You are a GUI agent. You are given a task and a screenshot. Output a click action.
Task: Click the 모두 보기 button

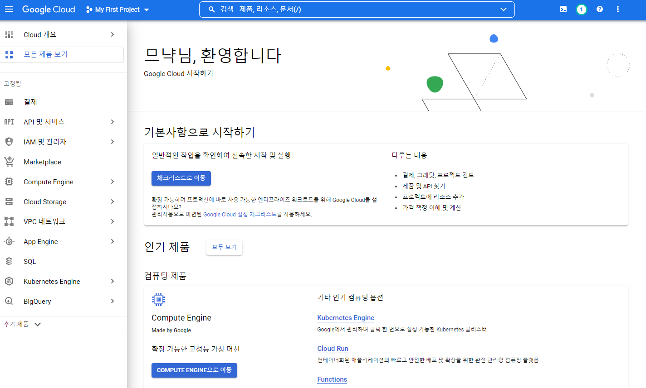(224, 247)
